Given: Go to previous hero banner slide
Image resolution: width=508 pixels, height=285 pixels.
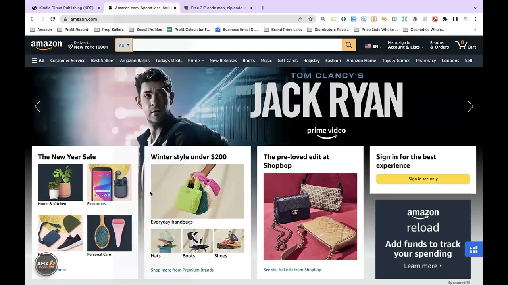Looking at the screenshot, I should 37,106.
